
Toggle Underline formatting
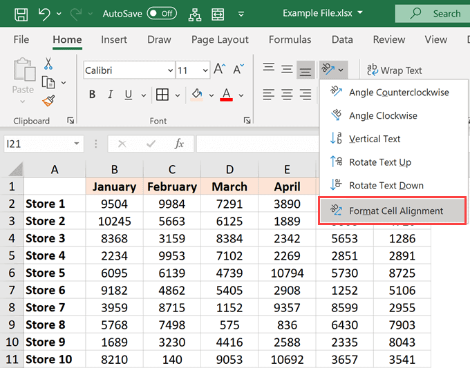(129, 95)
